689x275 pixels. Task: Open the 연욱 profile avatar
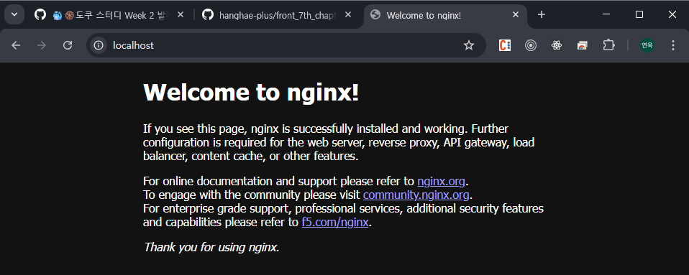(x=647, y=45)
